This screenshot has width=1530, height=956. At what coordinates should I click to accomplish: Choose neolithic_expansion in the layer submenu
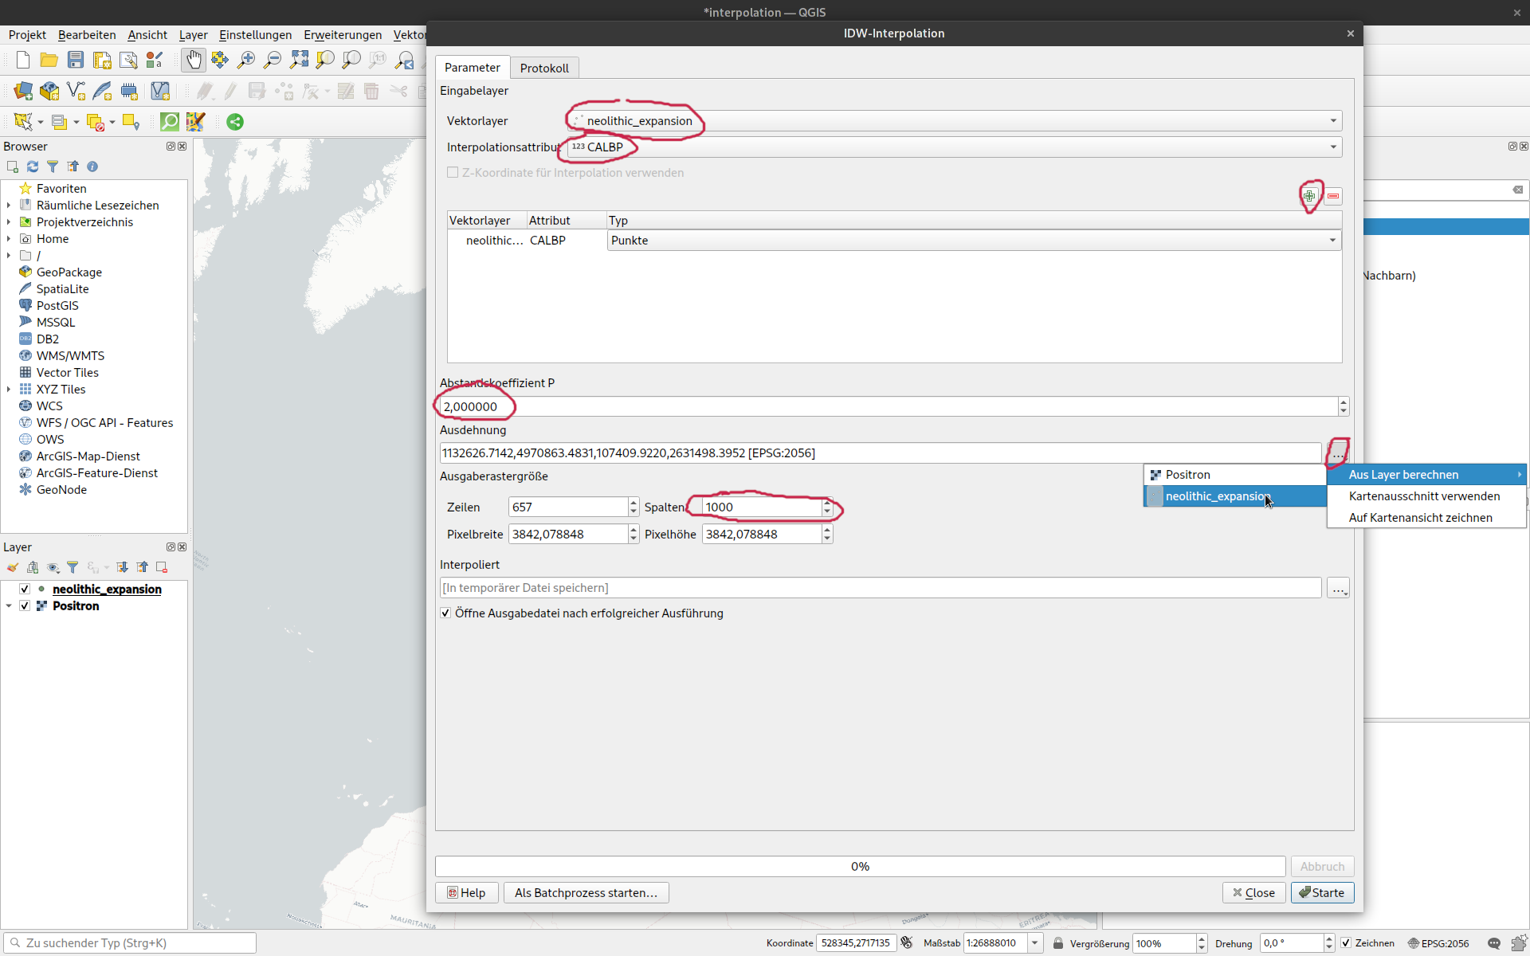tap(1216, 496)
